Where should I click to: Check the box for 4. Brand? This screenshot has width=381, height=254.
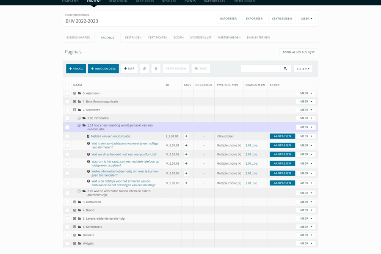[67, 210]
